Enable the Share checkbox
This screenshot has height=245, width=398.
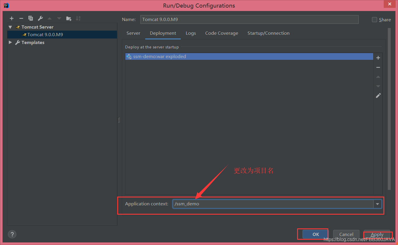click(x=375, y=20)
